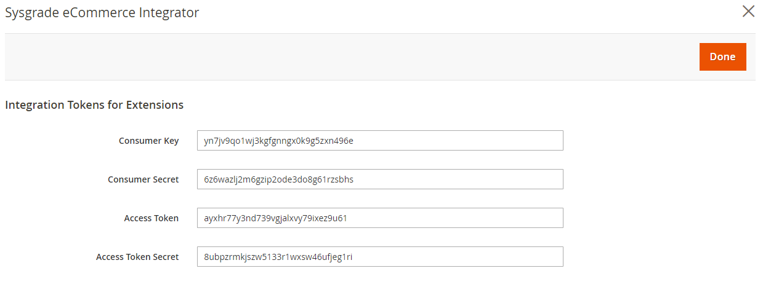Click the gray action bar beside Done
Screen dimensions: 763x287
[351, 57]
